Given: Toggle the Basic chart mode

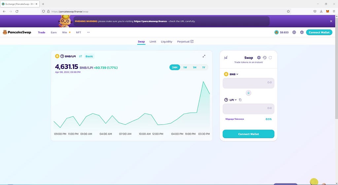Looking at the screenshot, I should 89,56.
